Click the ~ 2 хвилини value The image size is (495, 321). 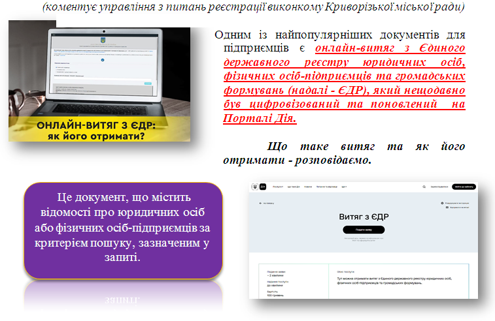click(275, 275)
